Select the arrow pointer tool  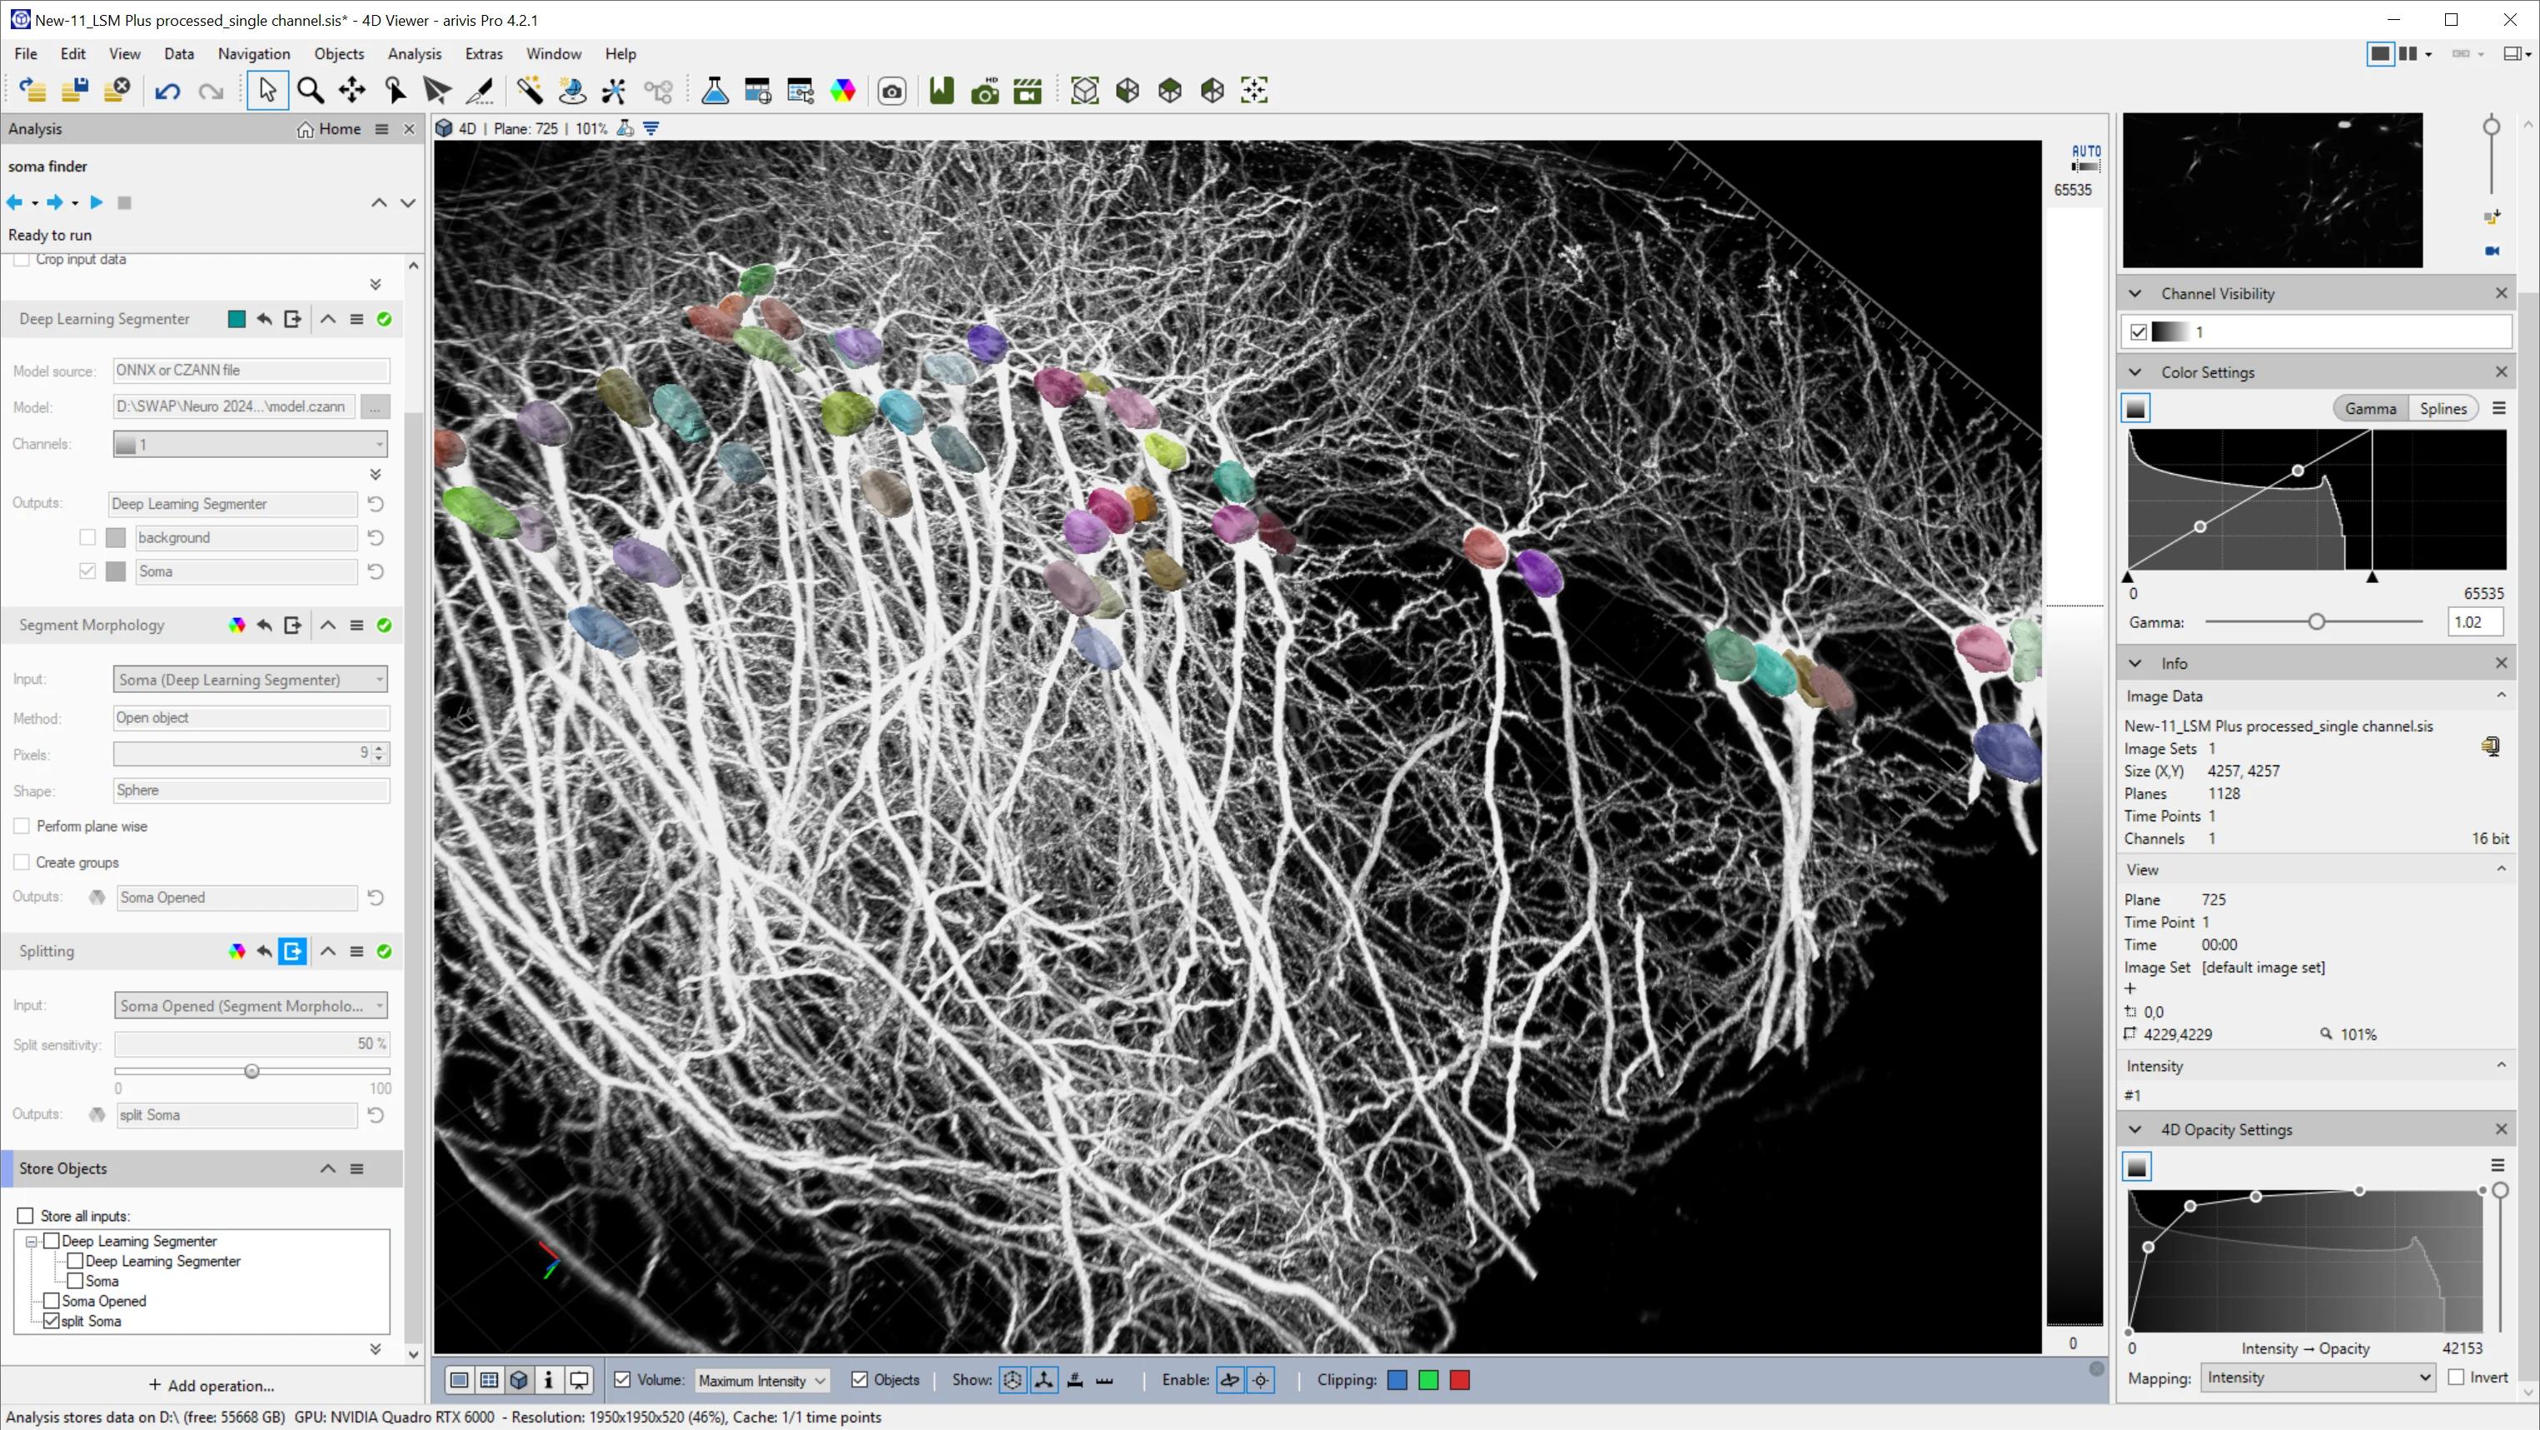pos(267,91)
